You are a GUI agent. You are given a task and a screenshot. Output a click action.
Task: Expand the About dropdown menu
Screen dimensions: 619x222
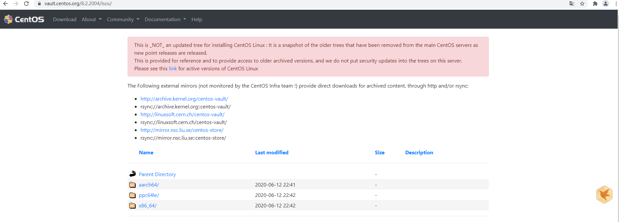[x=91, y=19]
